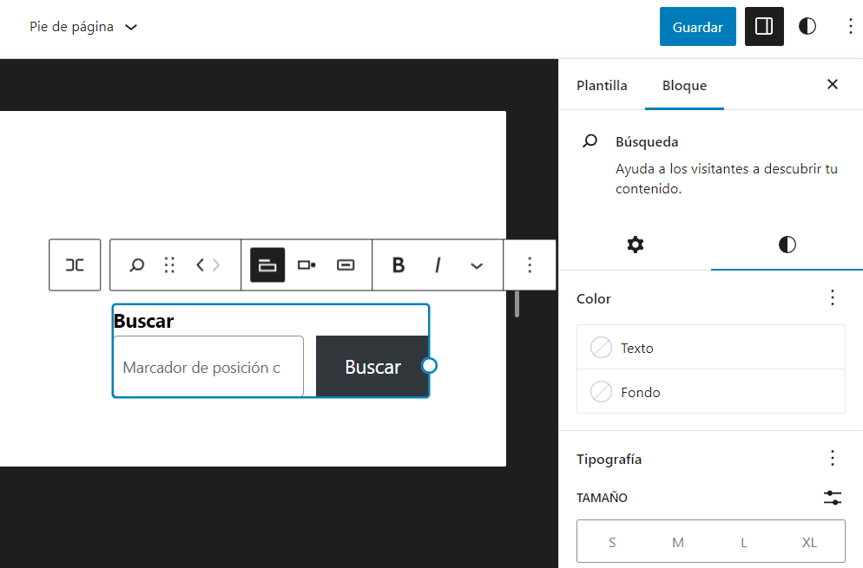The width and height of the screenshot is (863, 568).
Task: Open the block settings gear tab
Action: (636, 245)
